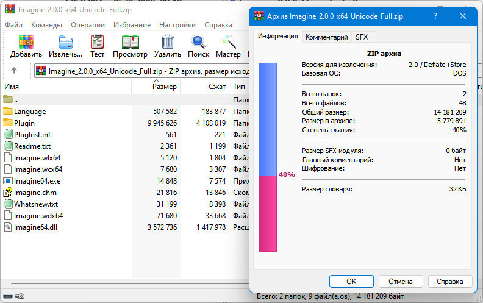
Task: Close the archive info dialog
Action: click(x=463, y=16)
